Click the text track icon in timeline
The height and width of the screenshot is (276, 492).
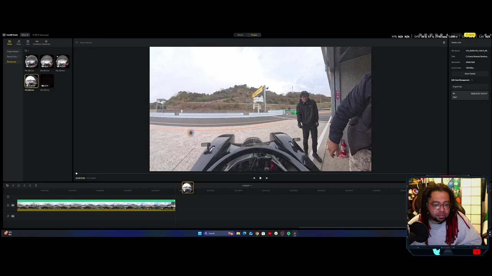tap(8, 197)
